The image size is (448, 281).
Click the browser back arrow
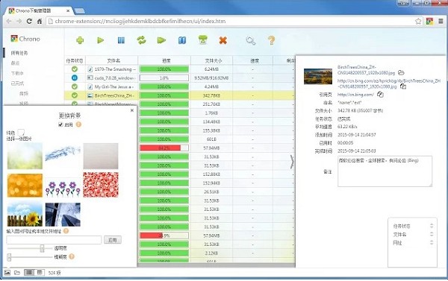coord(9,21)
